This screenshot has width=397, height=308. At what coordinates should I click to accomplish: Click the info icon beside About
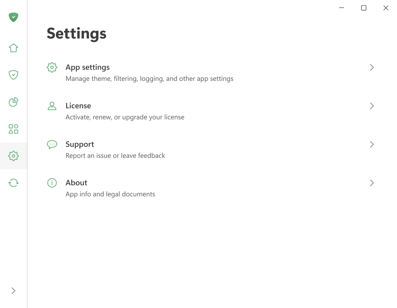[x=52, y=183]
